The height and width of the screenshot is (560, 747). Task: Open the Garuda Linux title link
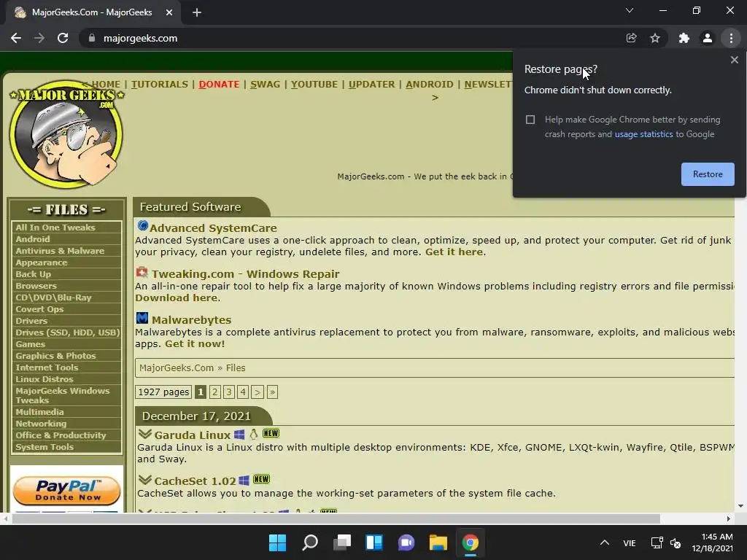[x=192, y=435]
